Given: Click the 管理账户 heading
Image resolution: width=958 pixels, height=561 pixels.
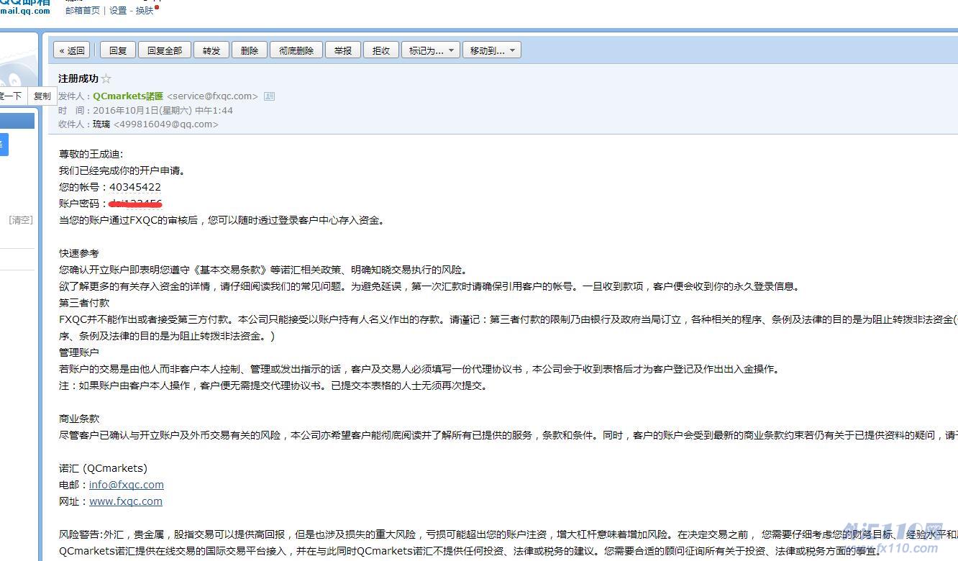Looking at the screenshot, I should (79, 352).
